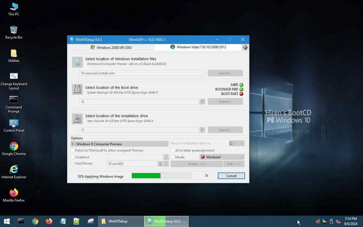
Task: Toggle Patch UxTheme.dll checkbox
Action: [73, 150]
